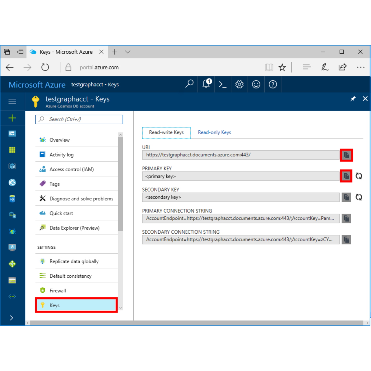Open portal settings gear
Image resolution: width=371 pixels, height=371 pixels.
coord(239,85)
